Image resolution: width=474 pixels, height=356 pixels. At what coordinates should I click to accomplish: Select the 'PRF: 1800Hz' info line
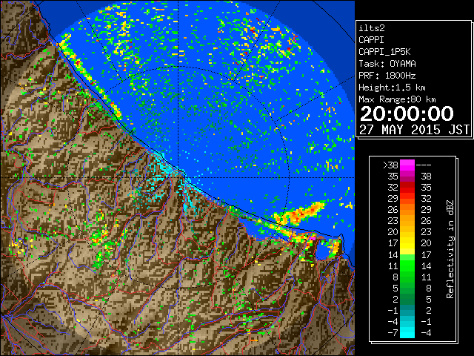(x=387, y=76)
